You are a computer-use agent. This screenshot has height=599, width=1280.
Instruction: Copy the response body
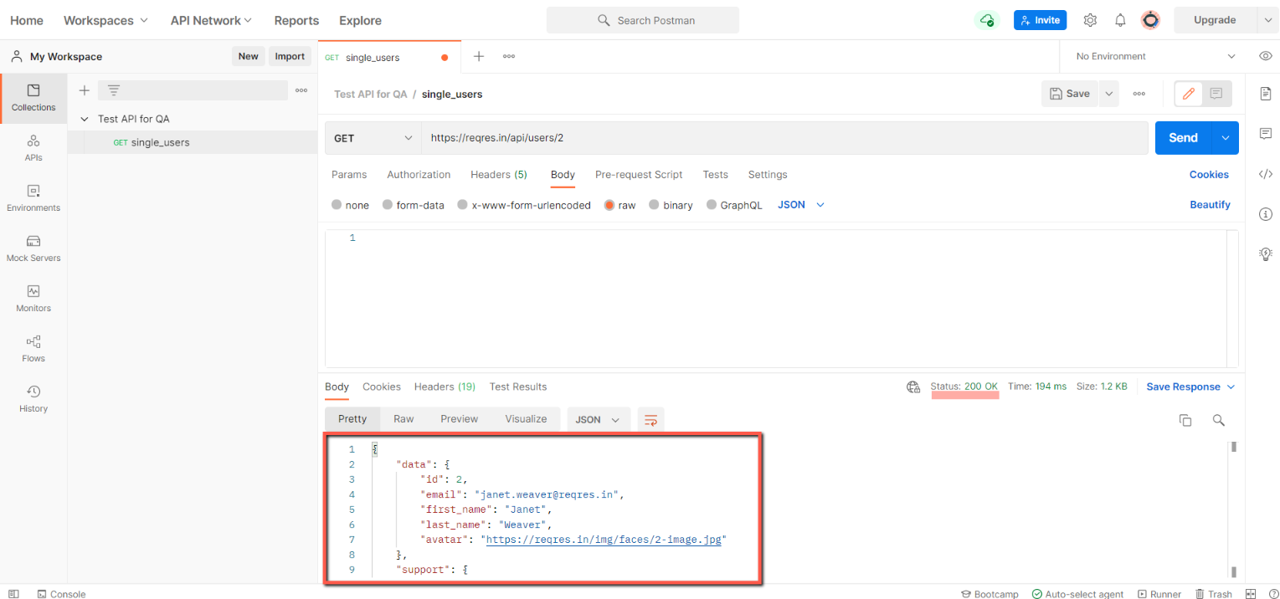coord(1185,420)
